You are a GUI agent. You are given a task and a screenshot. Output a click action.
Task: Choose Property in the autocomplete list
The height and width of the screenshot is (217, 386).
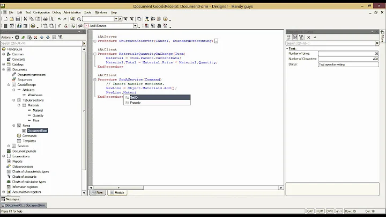click(x=157, y=103)
